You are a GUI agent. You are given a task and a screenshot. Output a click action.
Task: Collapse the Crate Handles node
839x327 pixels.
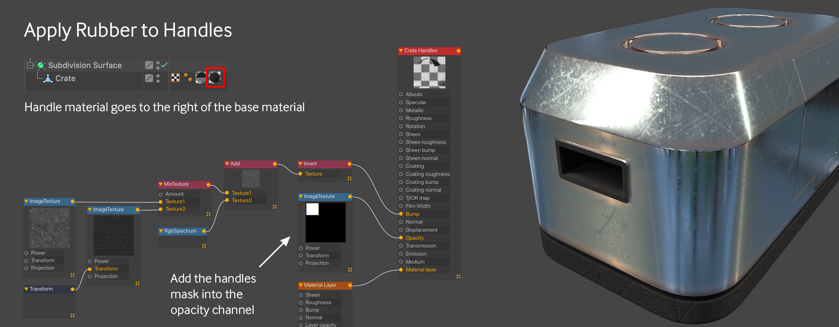click(x=401, y=51)
